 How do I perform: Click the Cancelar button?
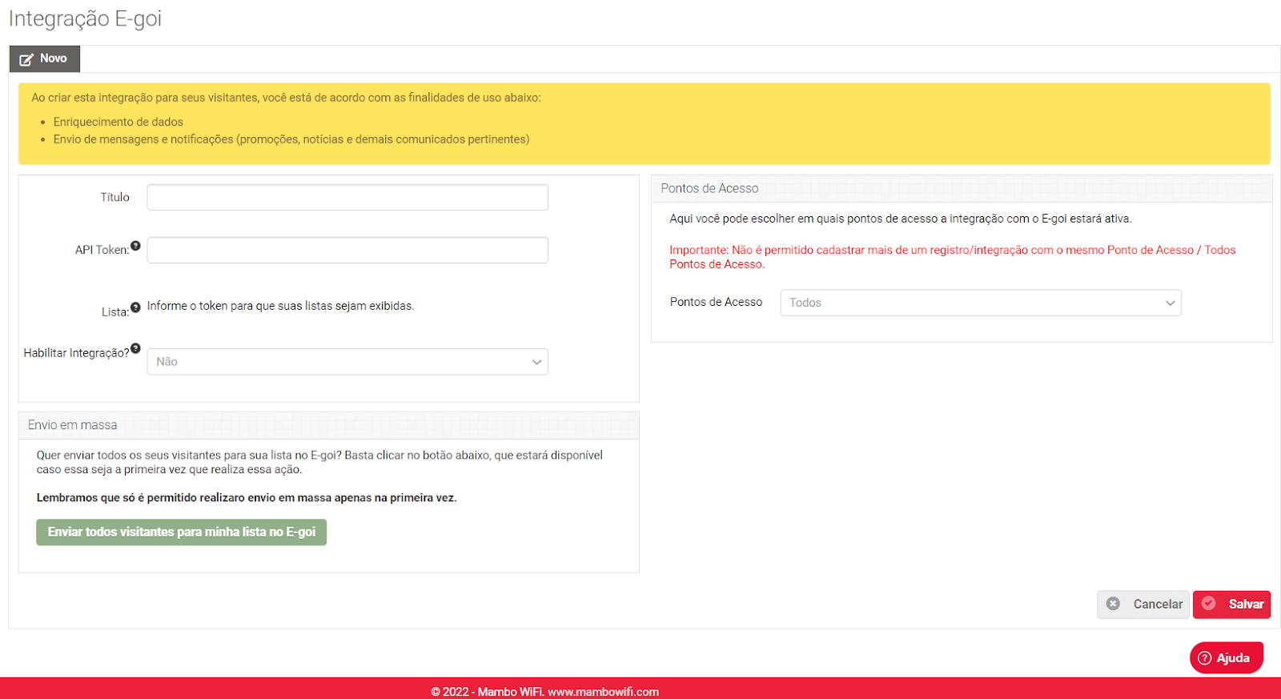[x=1143, y=605]
